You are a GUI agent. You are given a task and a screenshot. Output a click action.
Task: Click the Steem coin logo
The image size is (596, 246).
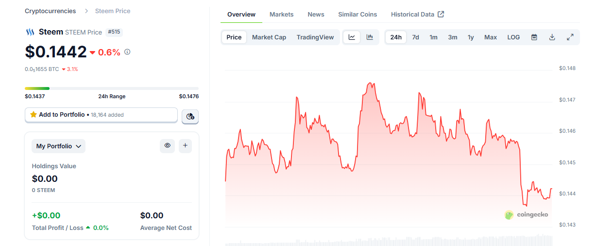(x=30, y=32)
